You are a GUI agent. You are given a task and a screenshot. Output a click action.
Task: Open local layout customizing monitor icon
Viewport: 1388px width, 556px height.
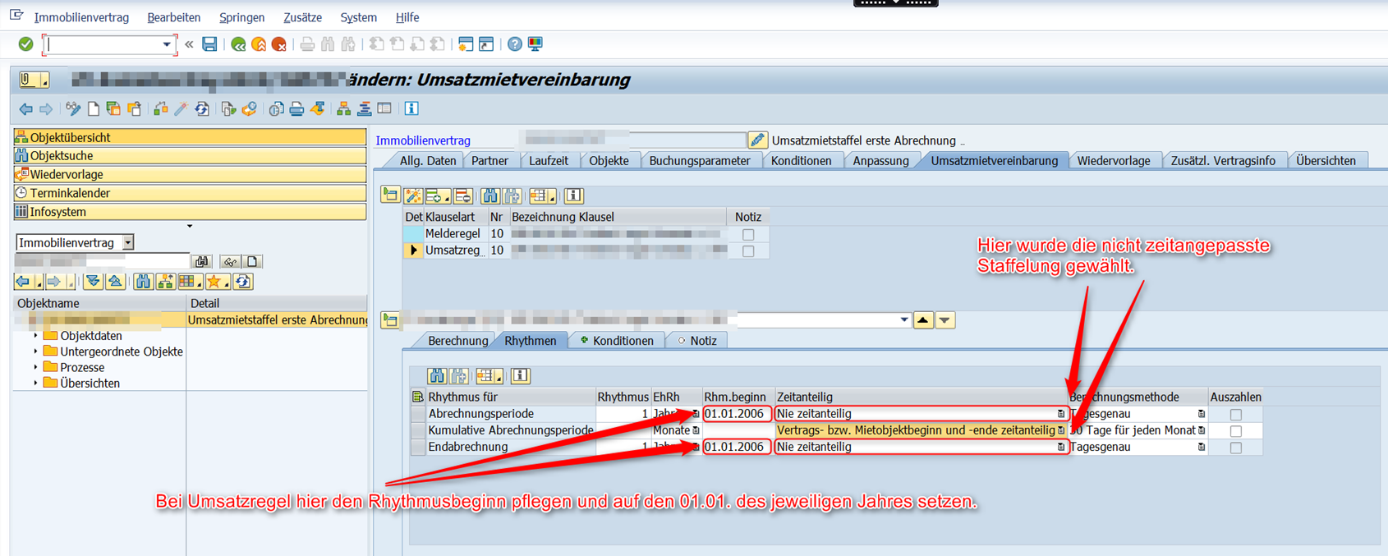click(535, 44)
